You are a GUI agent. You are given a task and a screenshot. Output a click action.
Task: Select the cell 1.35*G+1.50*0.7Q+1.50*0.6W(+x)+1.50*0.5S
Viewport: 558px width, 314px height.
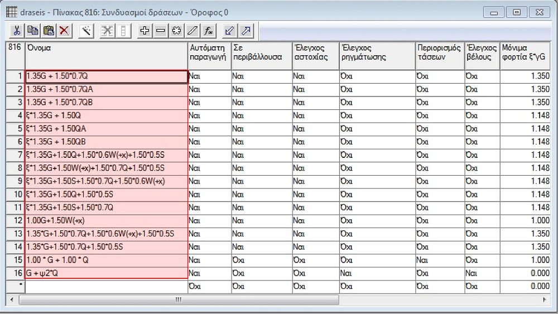(x=106, y=234)
